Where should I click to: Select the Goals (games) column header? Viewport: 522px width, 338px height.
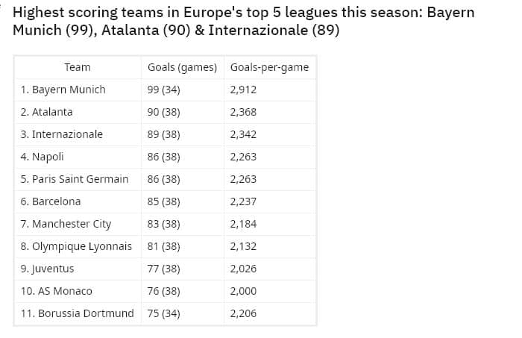tap(183, 67)
